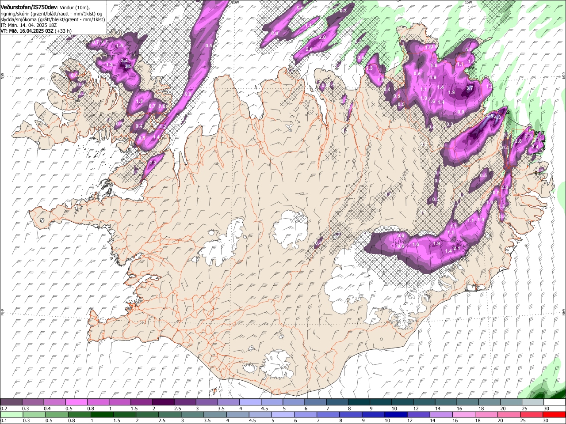This screenshot has height=424, width=566.
Task: Click the '30' label in the upper legend row
Action: [x=547, y=409]
